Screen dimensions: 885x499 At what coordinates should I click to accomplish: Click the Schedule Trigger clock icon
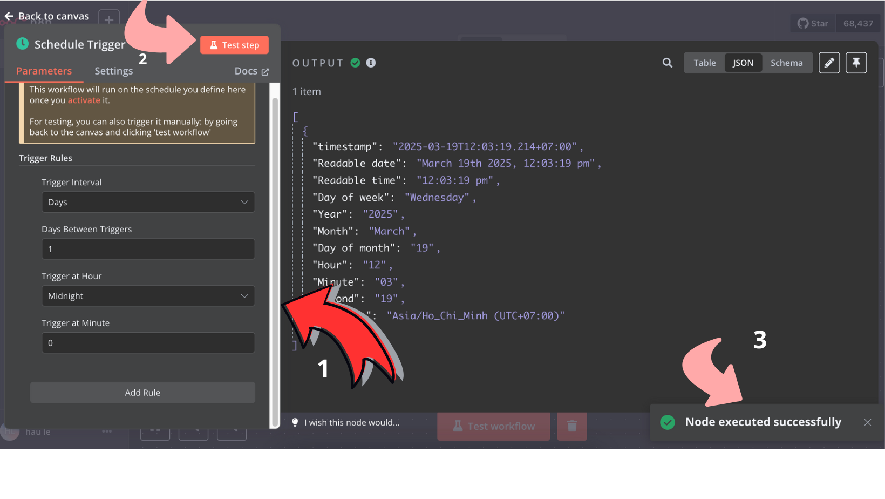click(23, 44)
